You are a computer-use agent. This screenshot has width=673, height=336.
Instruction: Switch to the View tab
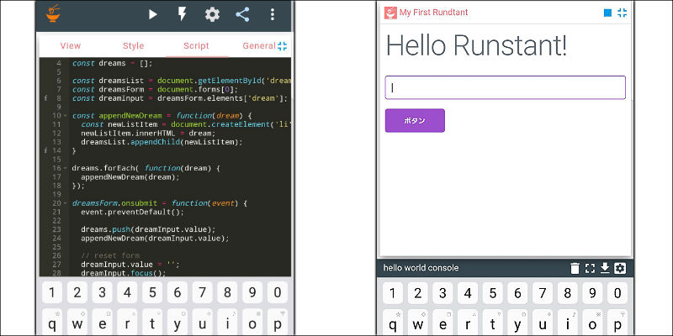(x=71, y=46)
